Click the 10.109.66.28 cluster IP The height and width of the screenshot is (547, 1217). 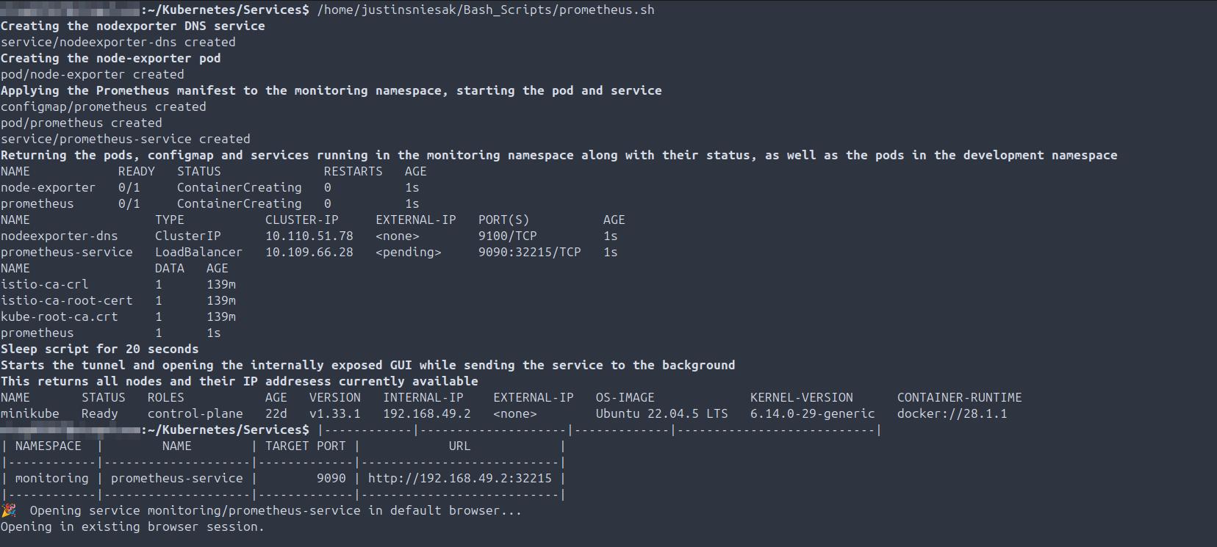pyautogui.click(x=309, y=252)
